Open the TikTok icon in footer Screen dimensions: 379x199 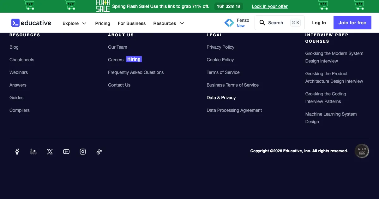(99, 152)
